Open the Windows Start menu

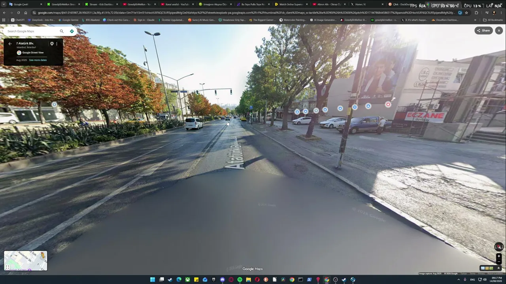153,280
